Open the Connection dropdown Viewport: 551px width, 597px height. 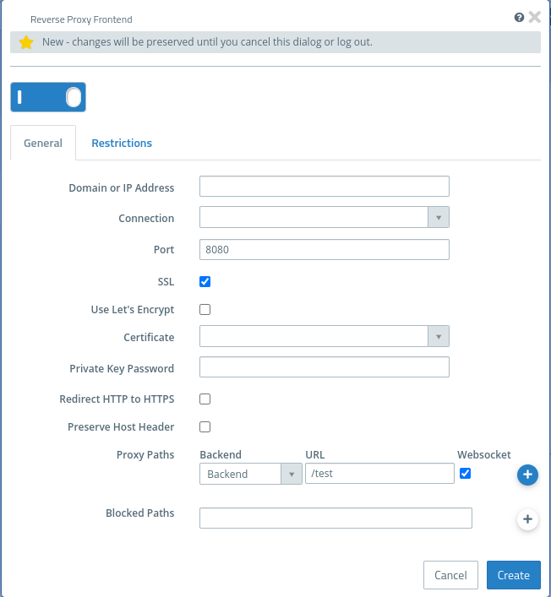point(324,218)
